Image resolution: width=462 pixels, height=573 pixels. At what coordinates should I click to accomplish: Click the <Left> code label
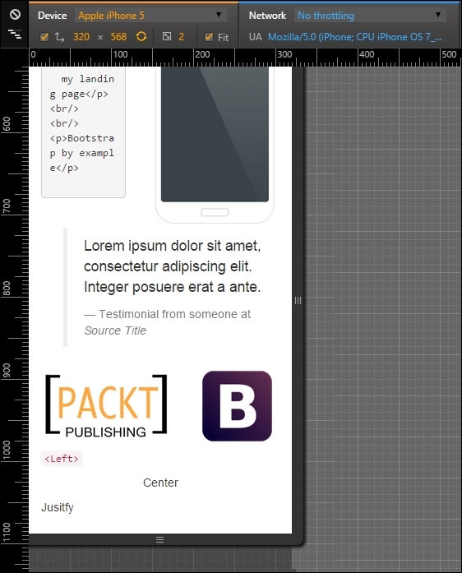pyautogui.click(x=62, y=459)
